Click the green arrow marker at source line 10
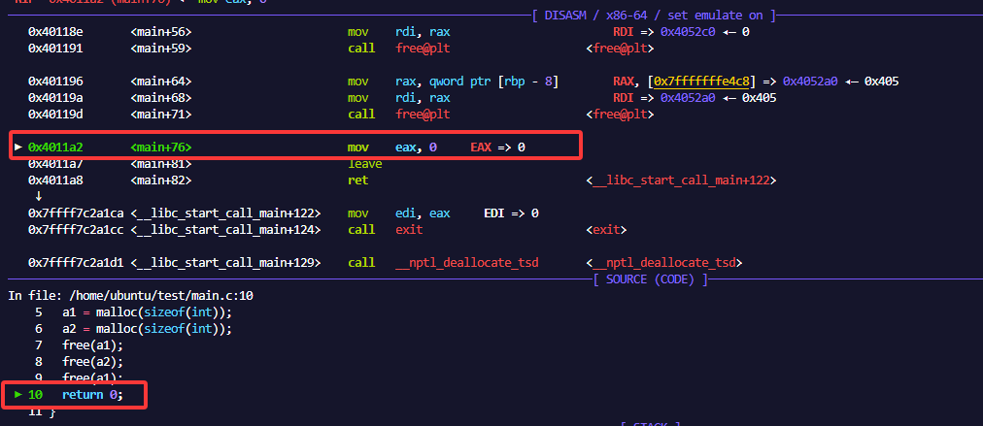Image resolution: width=983 pixels, height=426 pixels. point(17,395)
